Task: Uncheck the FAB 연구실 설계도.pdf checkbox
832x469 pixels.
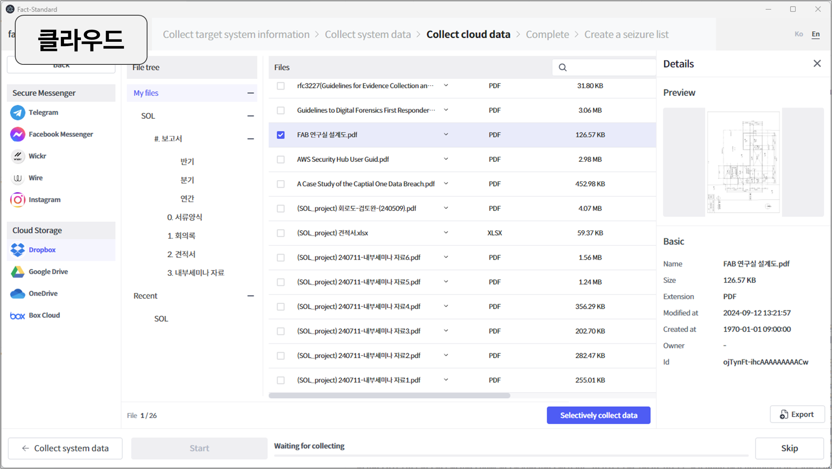Action: [281, 135]
